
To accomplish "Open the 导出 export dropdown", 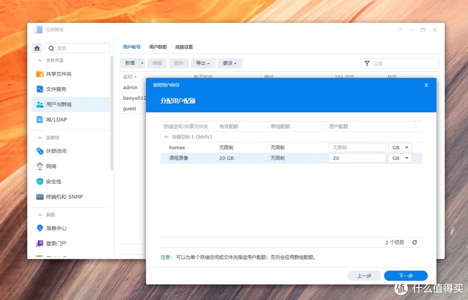I will pyautogui.click(x=203, y=63).
